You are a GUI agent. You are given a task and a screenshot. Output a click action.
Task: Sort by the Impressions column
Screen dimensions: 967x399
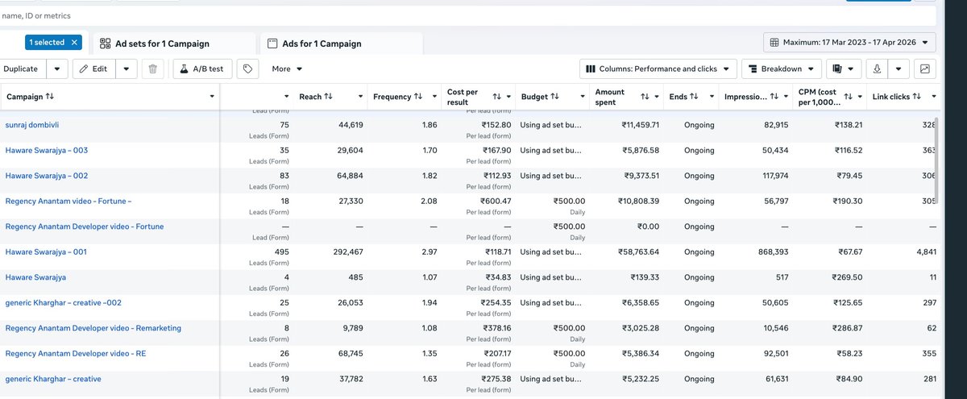click(x=774, y=97)
